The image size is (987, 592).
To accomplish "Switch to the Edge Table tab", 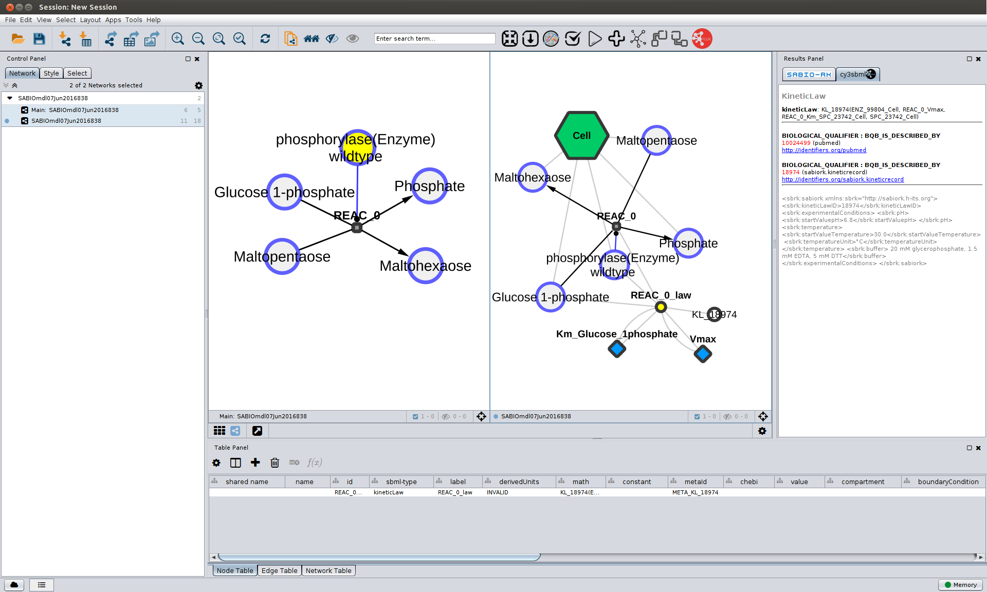I will point(279,571).
